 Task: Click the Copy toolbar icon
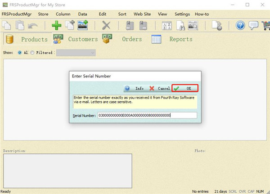6,25
